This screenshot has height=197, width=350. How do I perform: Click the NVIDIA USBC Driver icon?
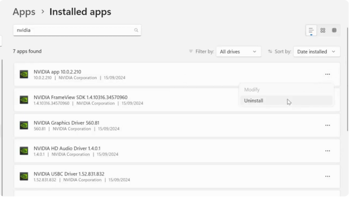point(24,177)
